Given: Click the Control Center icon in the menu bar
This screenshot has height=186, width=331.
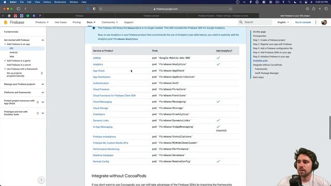Looking at the screenshot, I should point(306,2).
